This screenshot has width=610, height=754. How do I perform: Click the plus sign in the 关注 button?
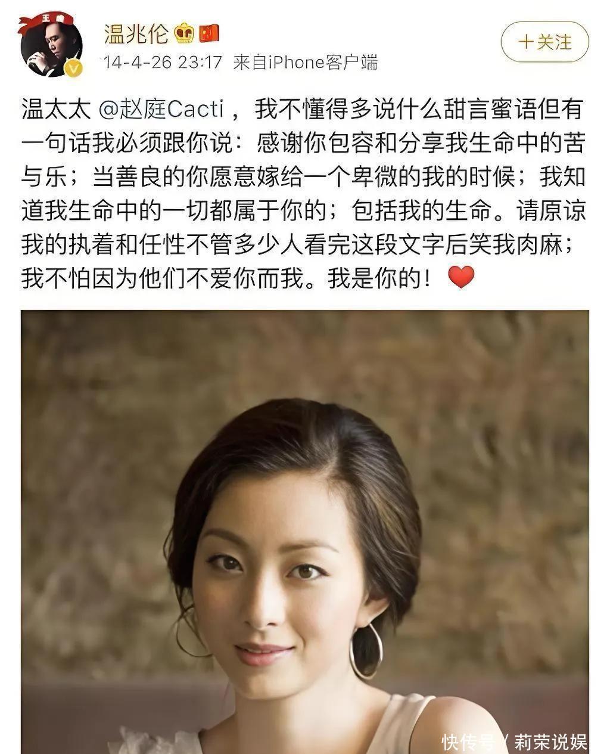coord(525,42)
